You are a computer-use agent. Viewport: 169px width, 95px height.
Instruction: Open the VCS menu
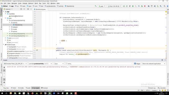coord(48,3)
